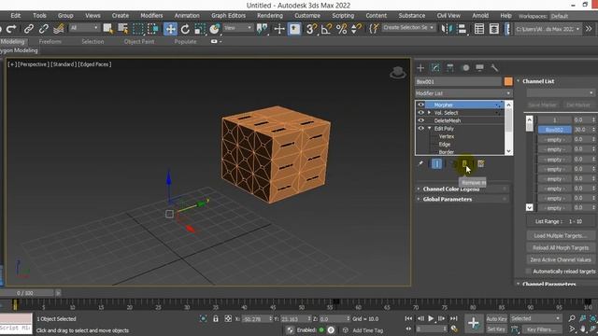Open the Rendering menu
This screenshot has height=336, width=598.
tap(270, 16)
